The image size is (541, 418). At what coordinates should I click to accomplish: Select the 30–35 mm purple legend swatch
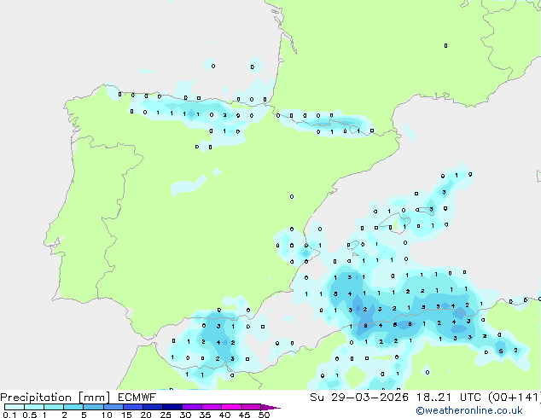(192, 407)
